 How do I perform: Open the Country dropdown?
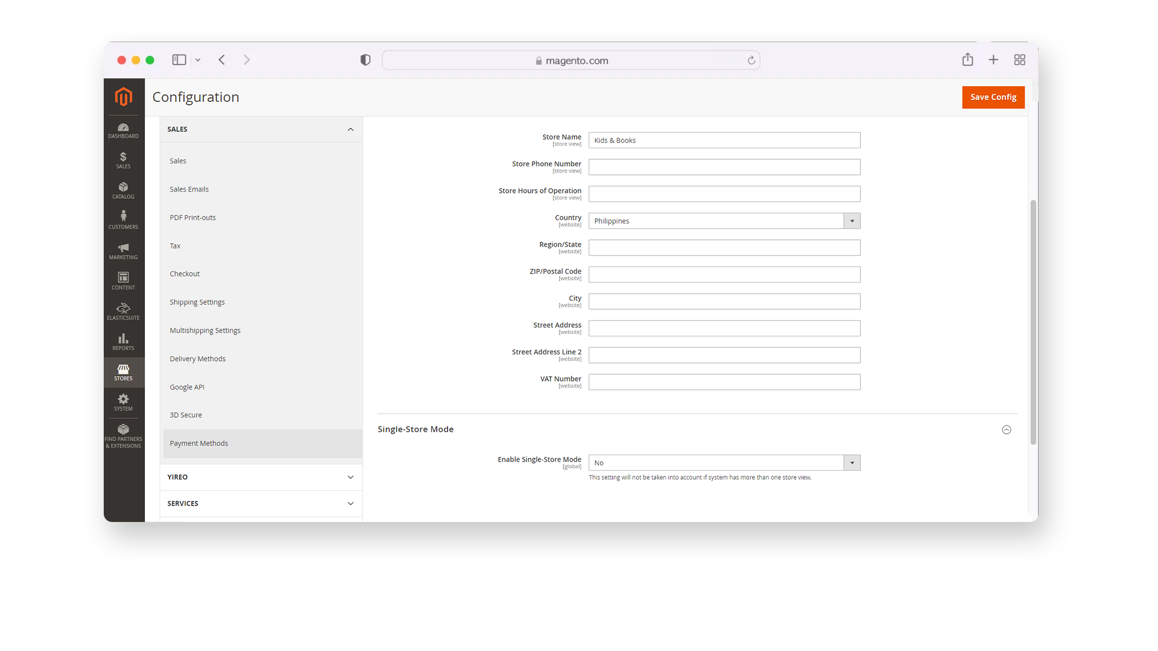[x=851, y=221]
